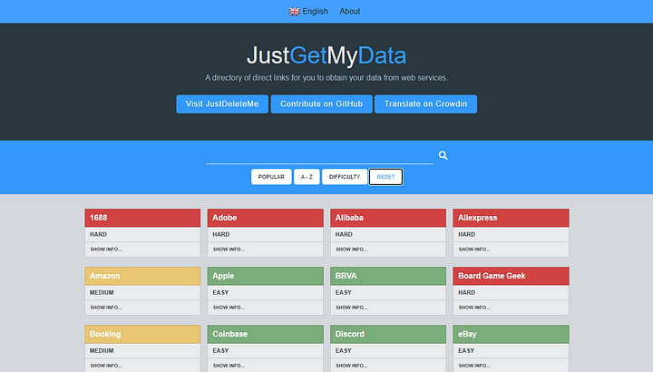Expand Show Info under 1688
The width and height of the screenshot is (653, 372).
click(106, 250)
